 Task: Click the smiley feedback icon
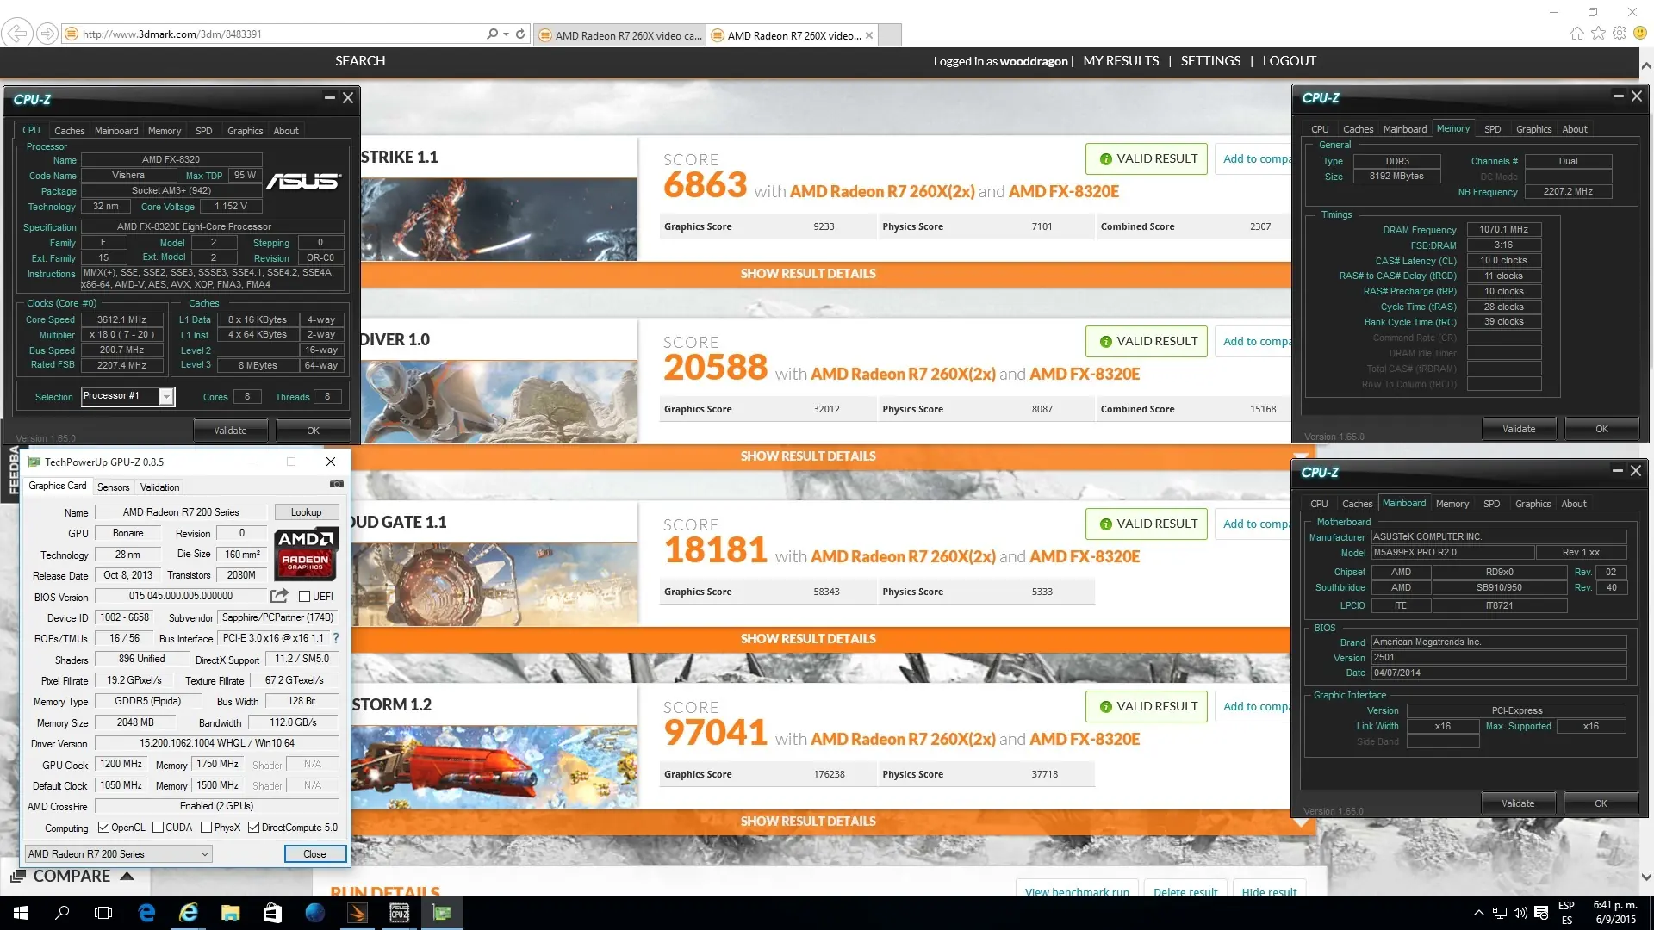1640,34
